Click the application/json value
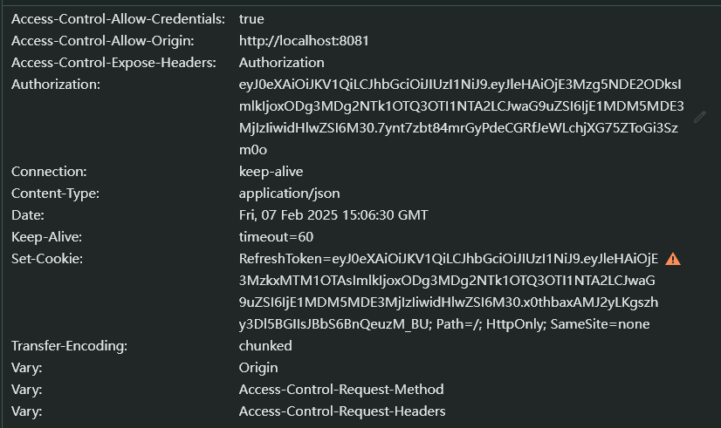This screenshot has height=428, width=721. (x=289, y=194)
